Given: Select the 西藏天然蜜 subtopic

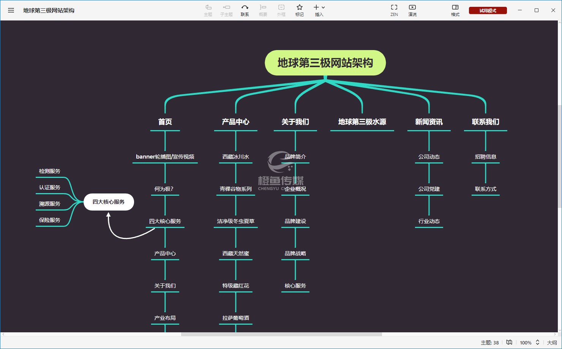Looking at the screenshot, I should pyautogui.click(x=236, y=253).
